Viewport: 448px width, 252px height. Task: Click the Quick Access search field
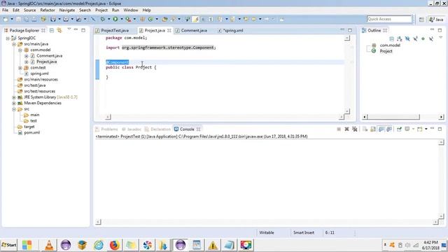tap(389, 19)
